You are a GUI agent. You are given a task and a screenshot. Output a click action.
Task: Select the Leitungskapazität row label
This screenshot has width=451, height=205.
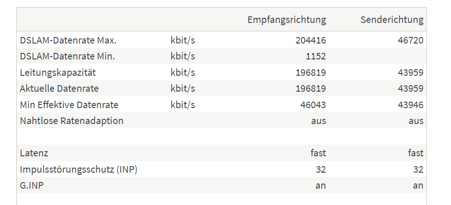58,73
